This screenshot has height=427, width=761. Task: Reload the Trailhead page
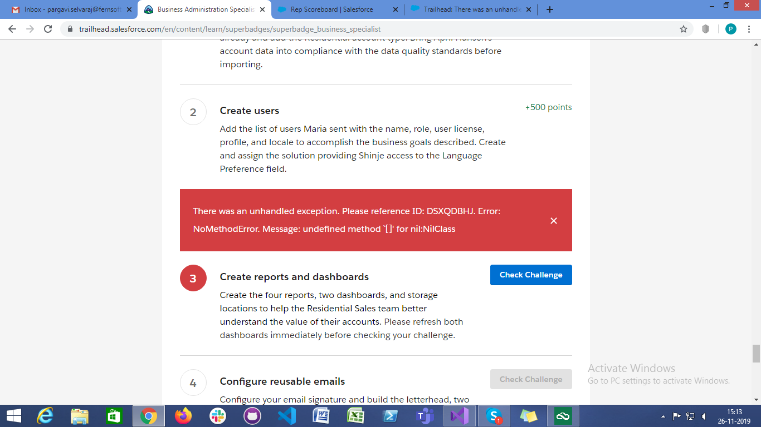point(48,29)
